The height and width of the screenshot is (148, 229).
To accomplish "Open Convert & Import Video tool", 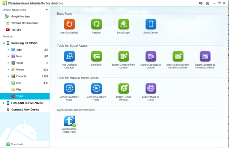I will pyautogui.click(x=96, y=88).
